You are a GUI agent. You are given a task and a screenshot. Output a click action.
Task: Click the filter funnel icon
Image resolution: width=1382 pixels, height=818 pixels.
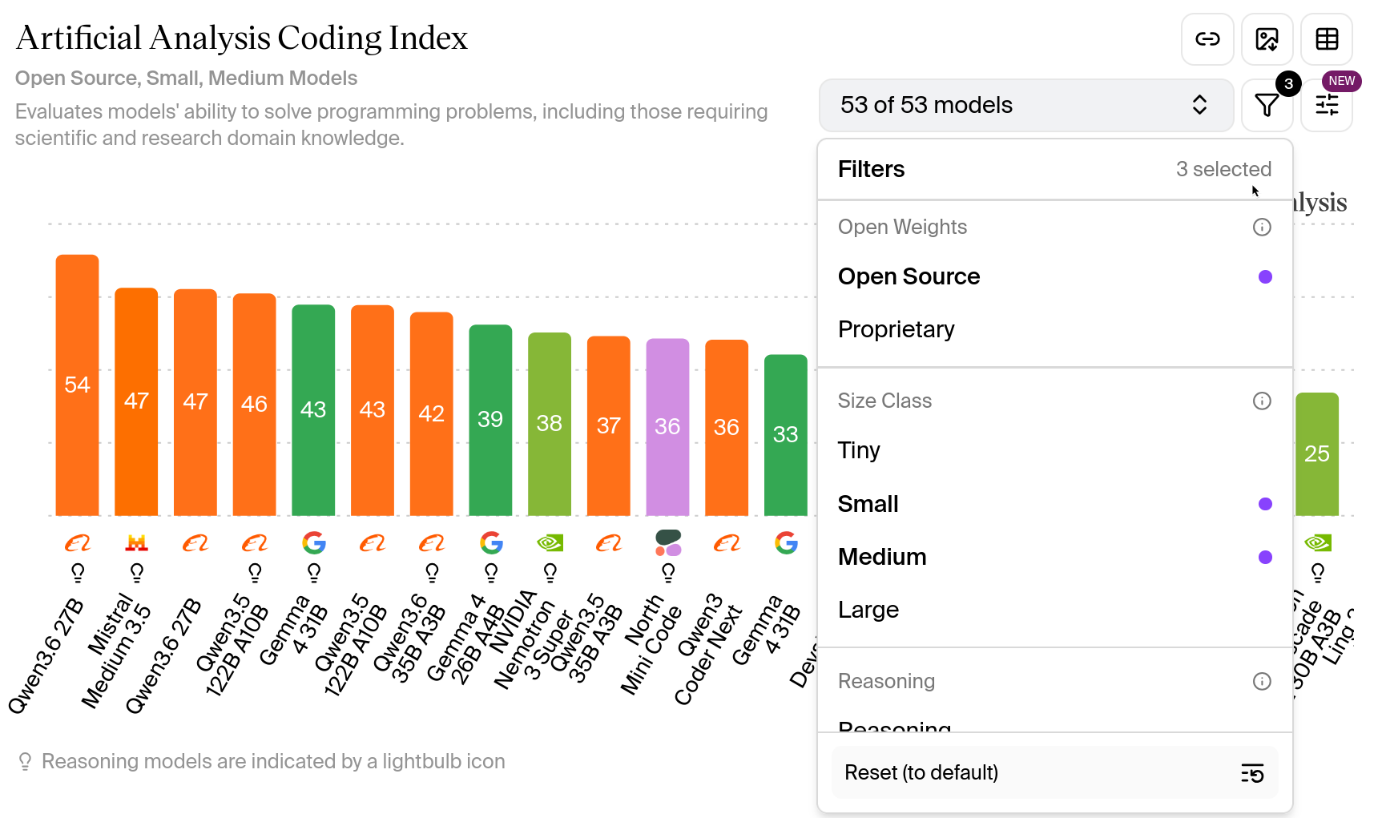click(1267, 105)
